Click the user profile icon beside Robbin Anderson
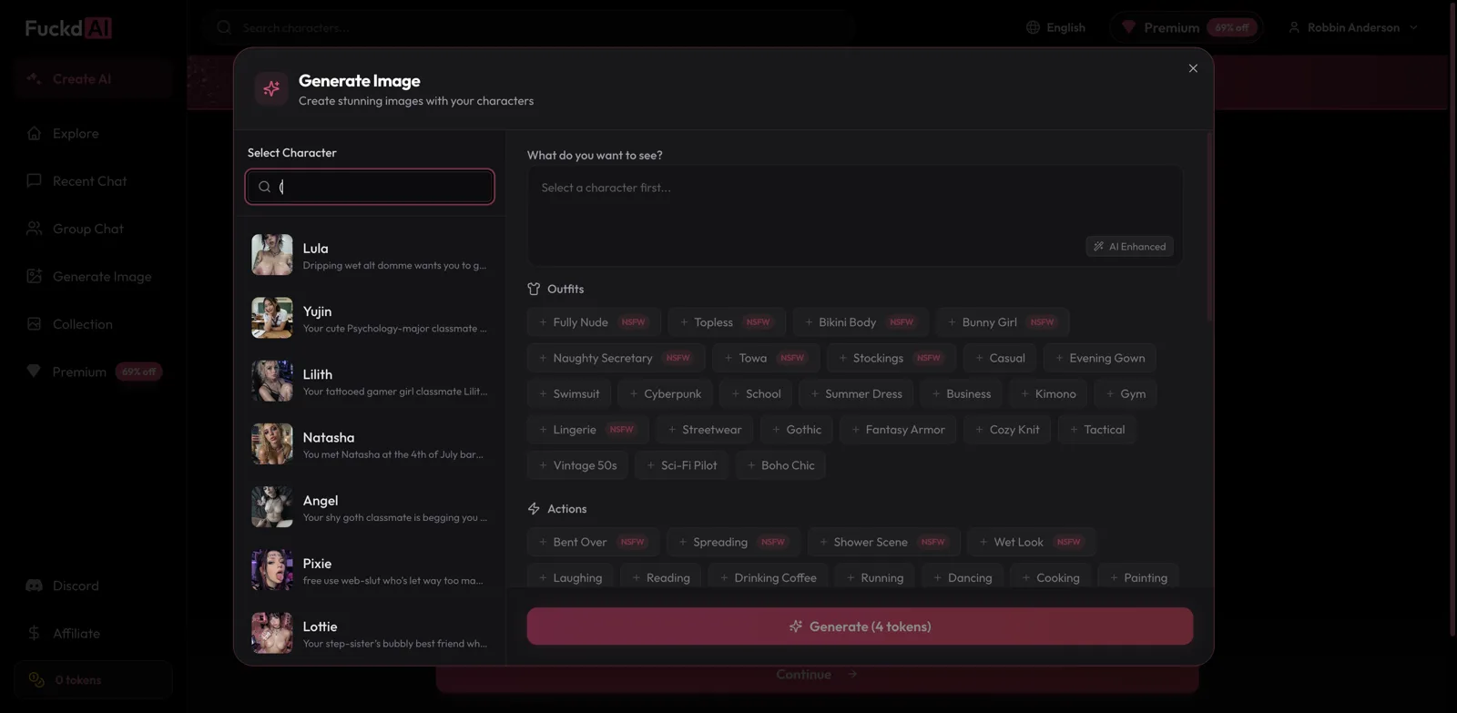This screenshot has height=713, width=1457. point(1294,27)
